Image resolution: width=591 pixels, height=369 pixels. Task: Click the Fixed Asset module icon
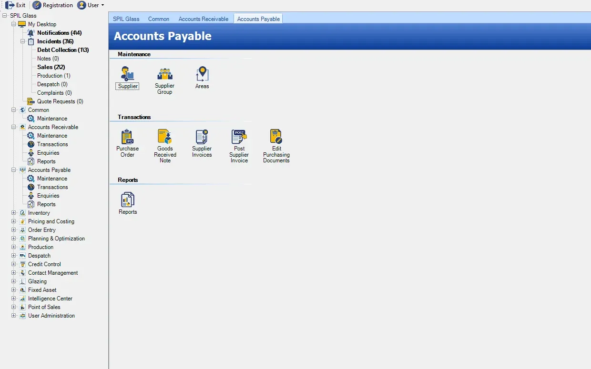(22, 290)
